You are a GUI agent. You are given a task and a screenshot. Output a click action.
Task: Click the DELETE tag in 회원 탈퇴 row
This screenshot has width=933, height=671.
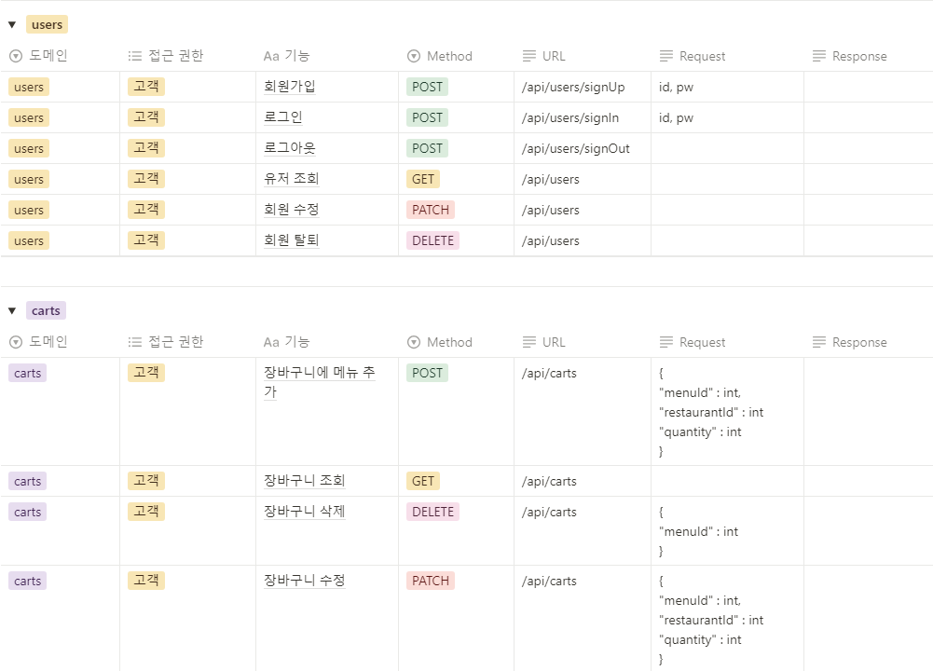pyautogui.click(x=432, y=241)
